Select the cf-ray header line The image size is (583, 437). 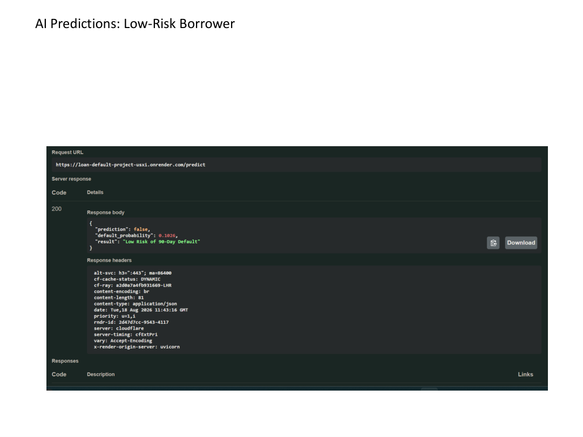click(133, 285)
